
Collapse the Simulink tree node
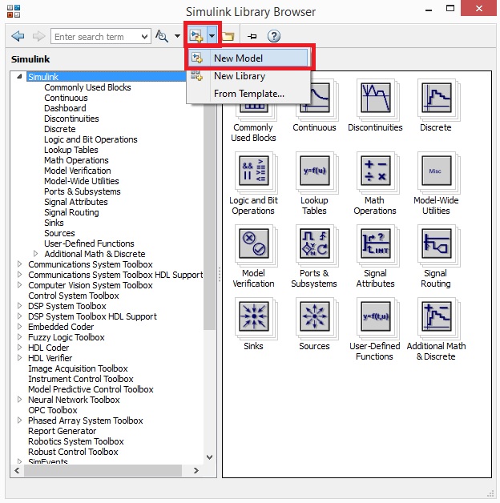pyautogui.click(x=19, y=76)
